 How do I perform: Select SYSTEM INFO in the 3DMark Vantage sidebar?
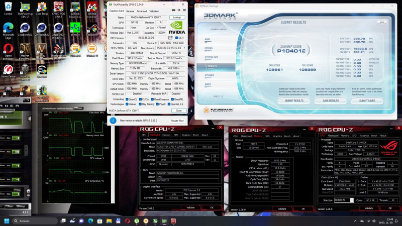click(211, 57)
